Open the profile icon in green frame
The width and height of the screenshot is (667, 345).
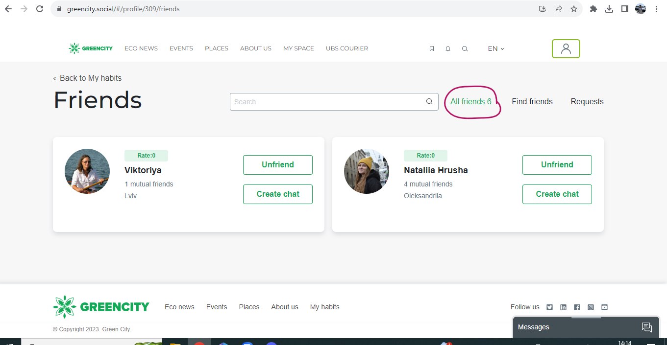pyautogui.click(x=566, y=48)
